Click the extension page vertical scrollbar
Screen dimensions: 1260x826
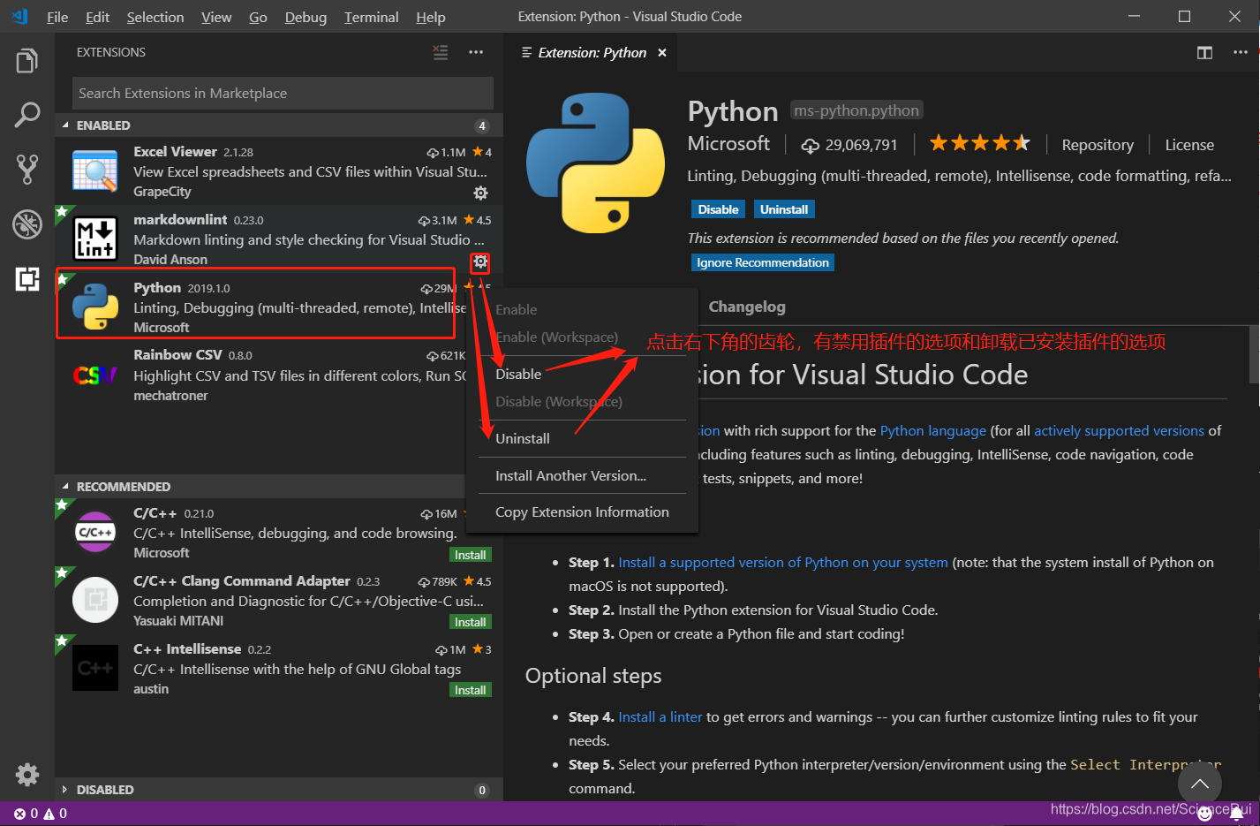pos(1255,353)
